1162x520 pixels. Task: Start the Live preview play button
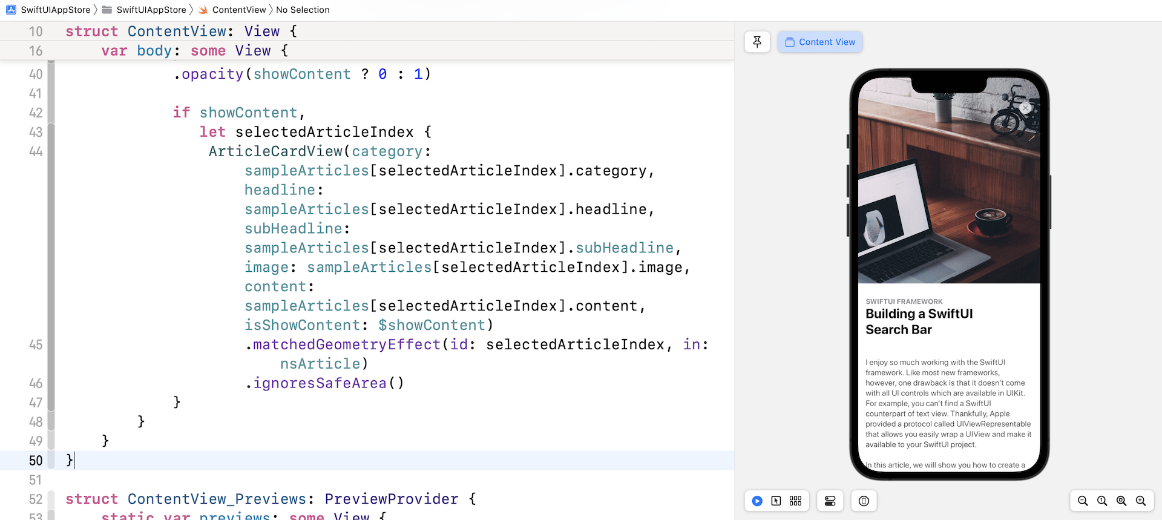[x=757, y=501]
